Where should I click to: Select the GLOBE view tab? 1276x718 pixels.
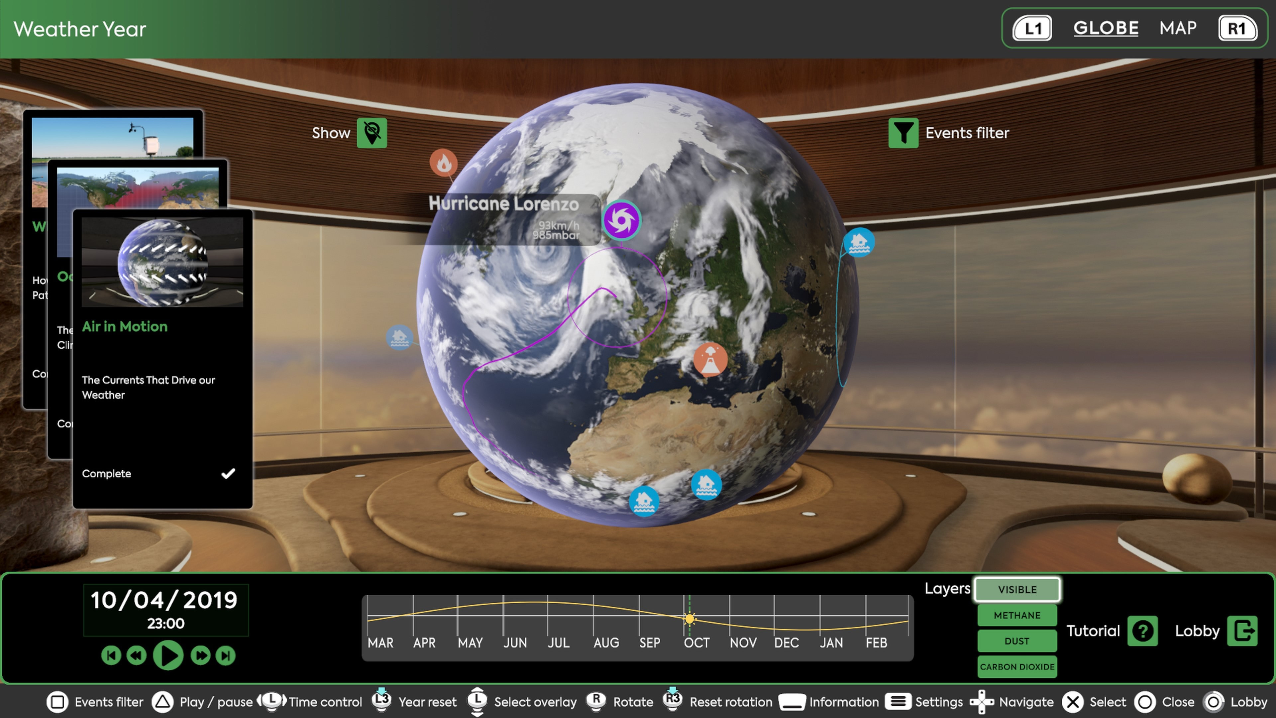click(x=1106, y=28)
